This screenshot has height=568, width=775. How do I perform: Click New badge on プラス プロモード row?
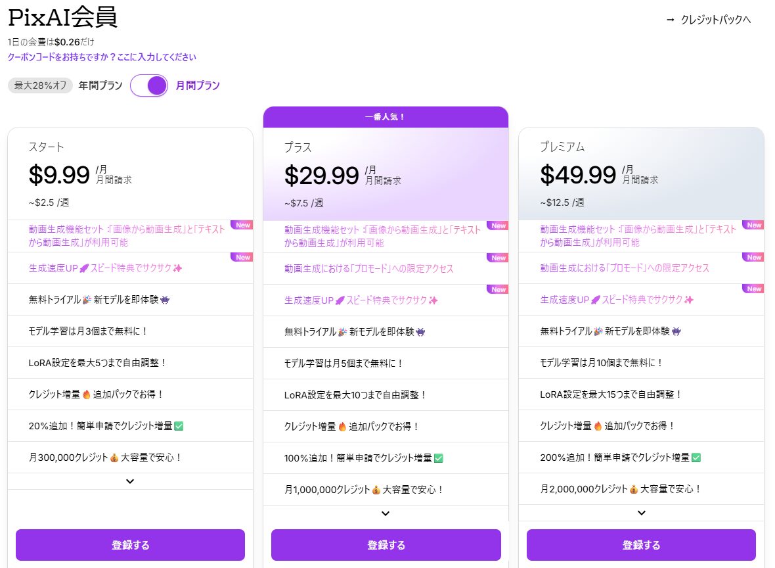pyautogui.click(x=498, y=258)
